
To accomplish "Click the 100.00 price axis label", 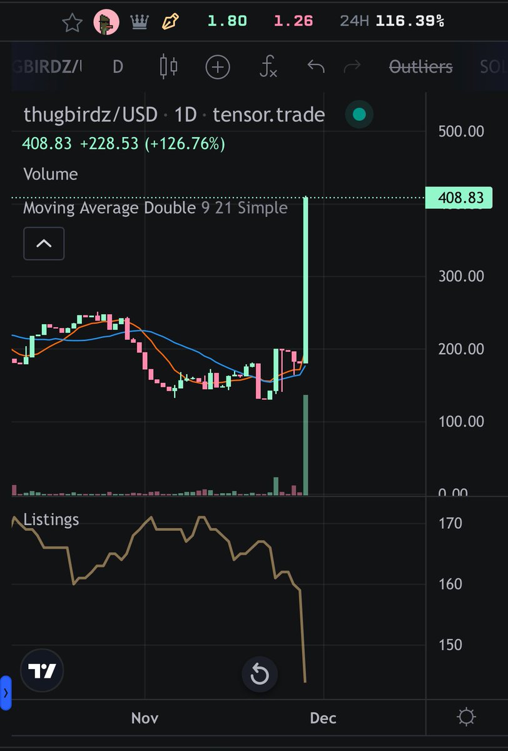I will (461, 421).
